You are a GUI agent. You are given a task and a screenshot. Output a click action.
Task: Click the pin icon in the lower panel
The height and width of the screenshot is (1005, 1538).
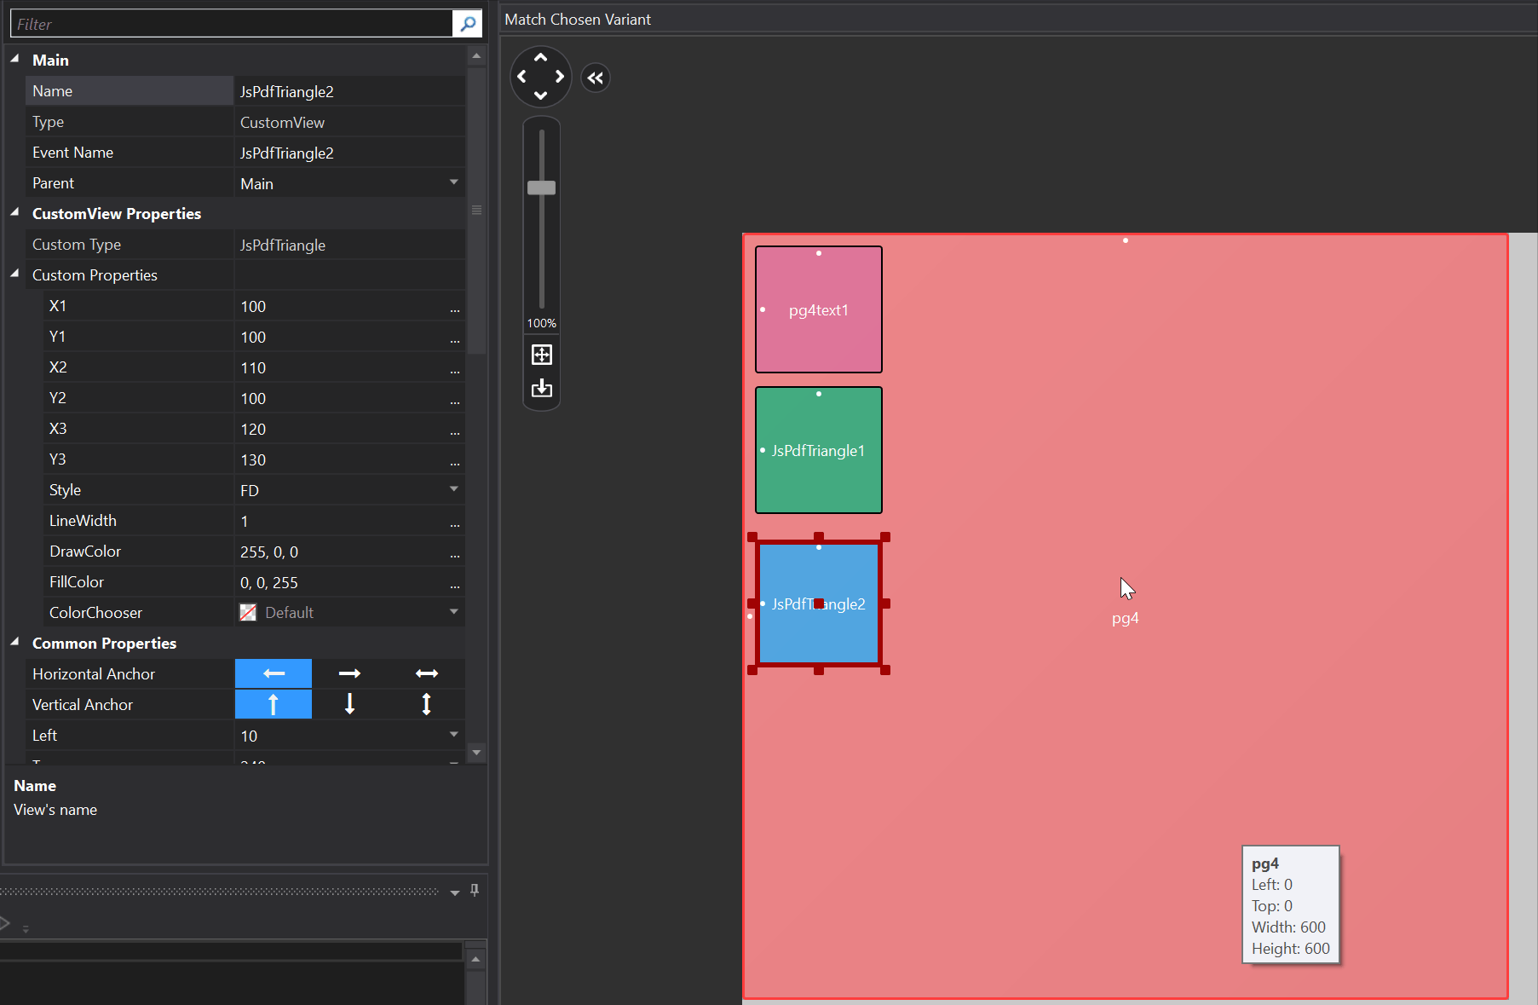(x=475, y=890)
